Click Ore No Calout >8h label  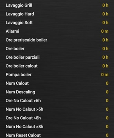pyautogui.click(x=23, y=118)
